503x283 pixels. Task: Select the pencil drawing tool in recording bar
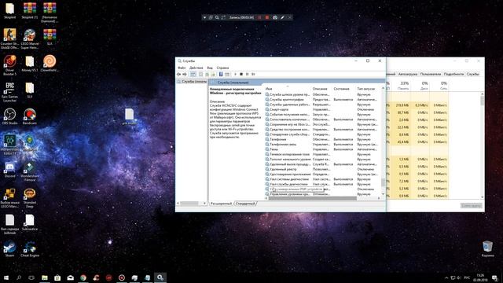click(282, 17)
